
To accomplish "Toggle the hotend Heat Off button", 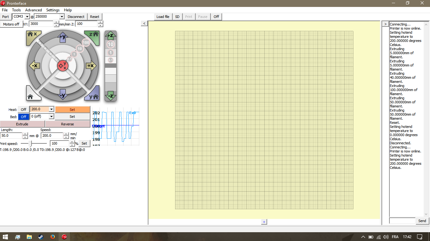I will [x=23, y=110].
